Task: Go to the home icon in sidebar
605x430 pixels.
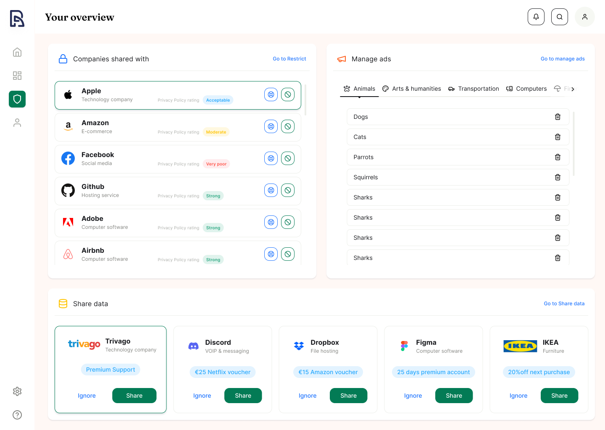Action: coord(17,52)
